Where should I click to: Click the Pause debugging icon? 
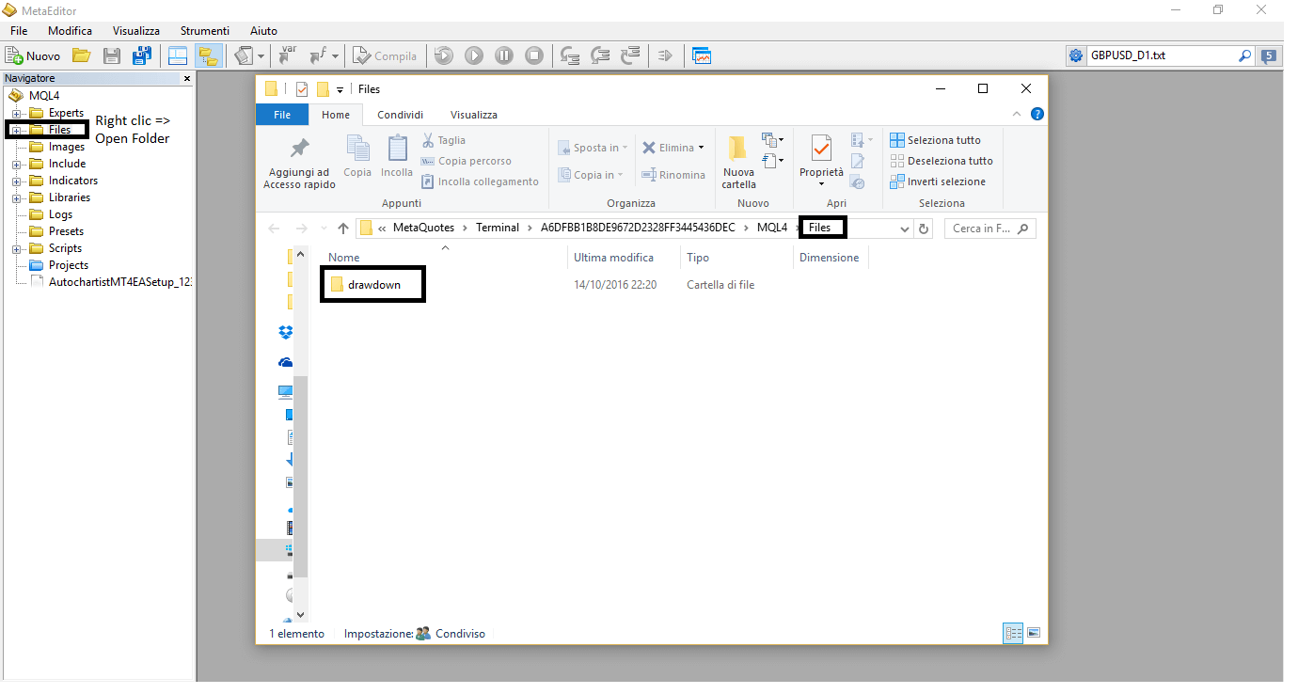pos(503,55)
